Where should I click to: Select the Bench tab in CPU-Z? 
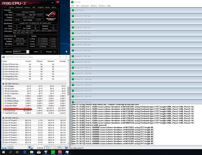click(47, 7)
